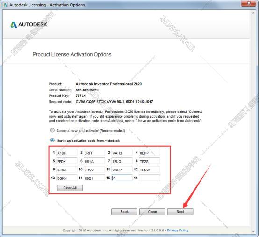This screenshot has width=259, height=237.
Task: Go back with the Back button
Action: pos(124,212)
